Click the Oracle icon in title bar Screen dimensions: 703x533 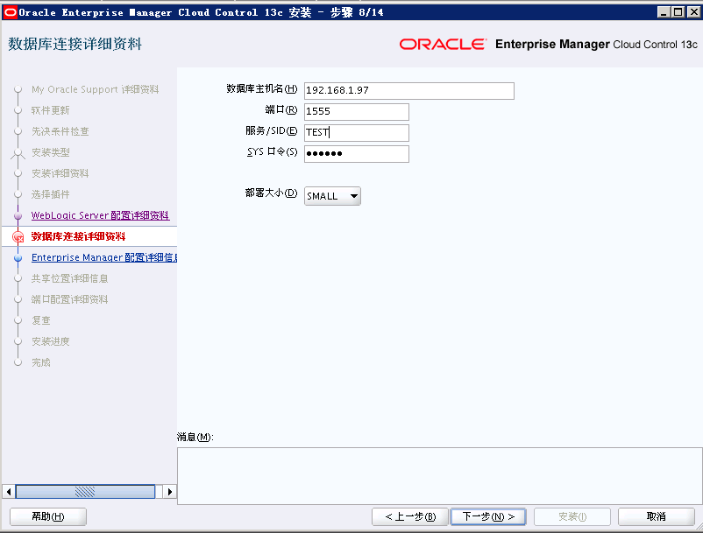click(10, 12)
